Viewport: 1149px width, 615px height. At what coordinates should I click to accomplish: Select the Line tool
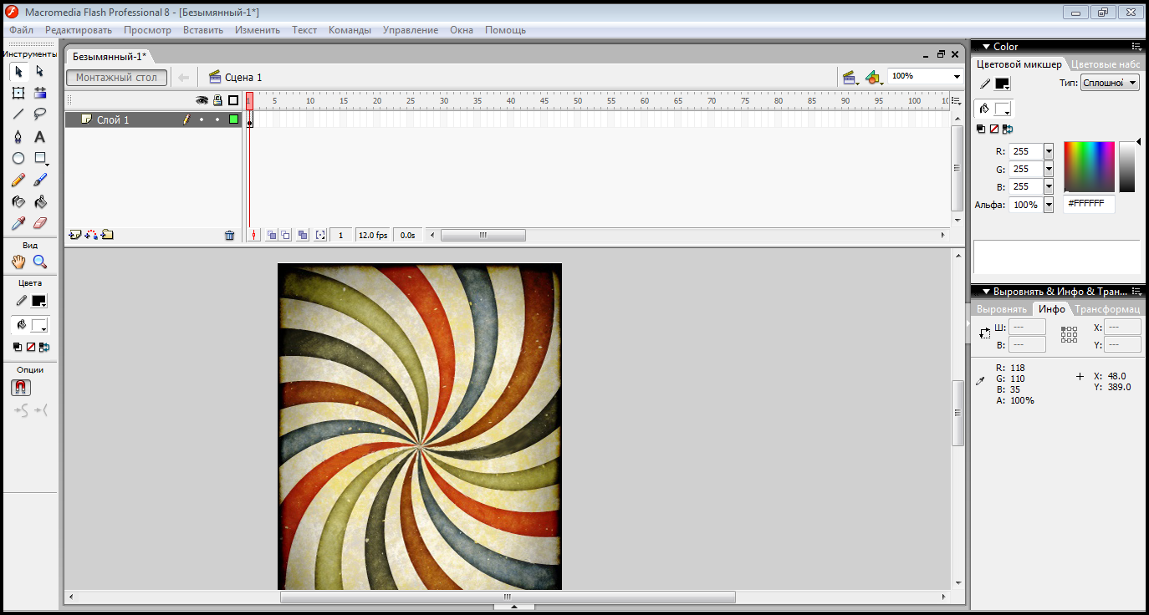[18, 114]
